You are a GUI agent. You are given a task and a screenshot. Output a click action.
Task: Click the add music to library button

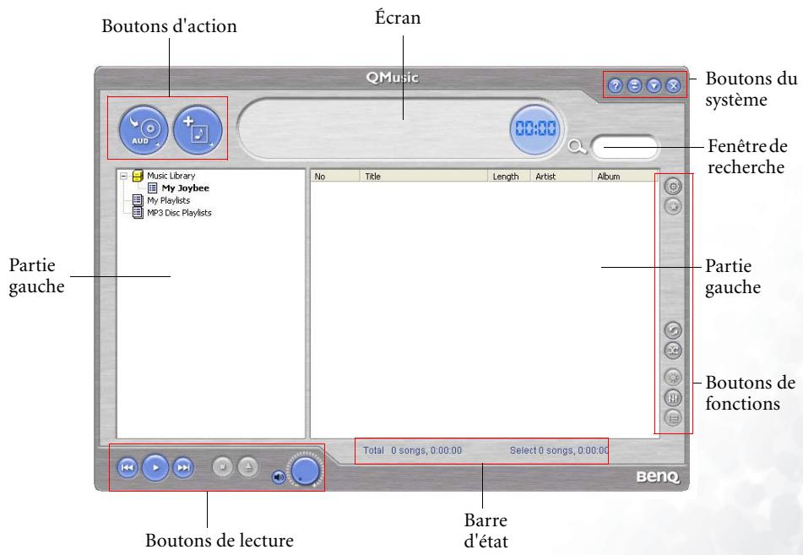click(x=198, y=129)
